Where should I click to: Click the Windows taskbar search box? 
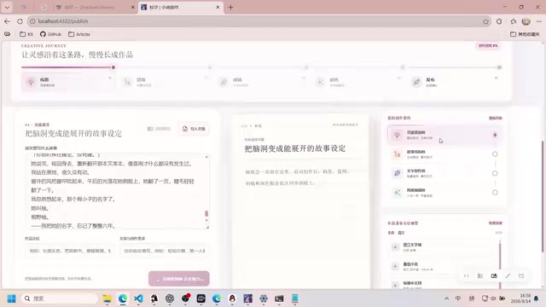[x=60, y=298]
